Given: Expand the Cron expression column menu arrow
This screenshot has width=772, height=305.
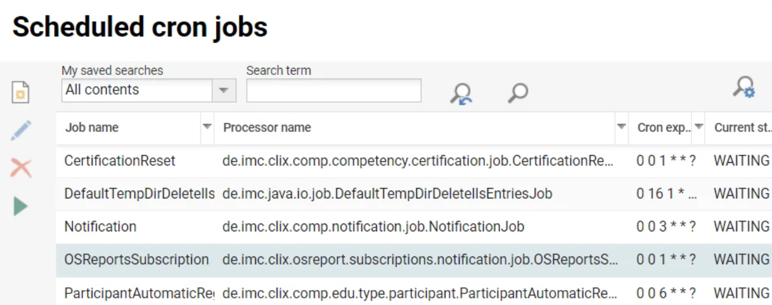Looking at the screenshot, I should [698, 127].
